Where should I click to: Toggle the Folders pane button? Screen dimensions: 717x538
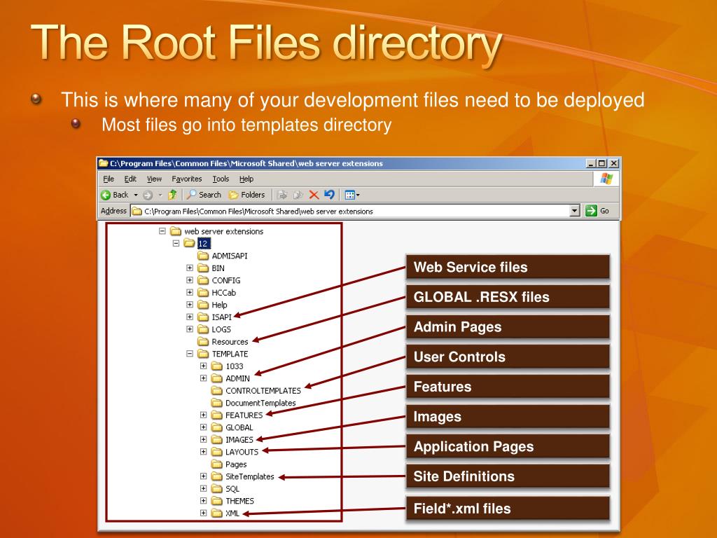click(247, 195)
